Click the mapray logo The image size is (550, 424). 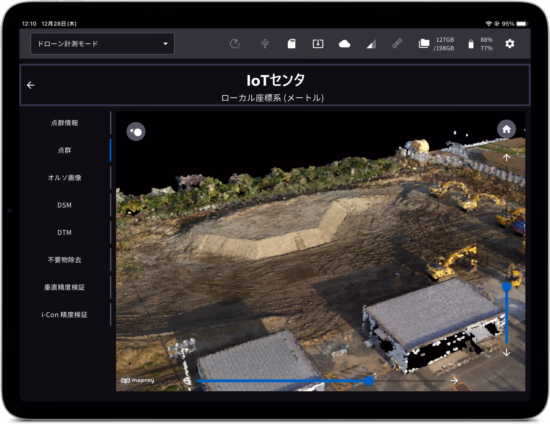pyautogui.click(x=137, y=380)
